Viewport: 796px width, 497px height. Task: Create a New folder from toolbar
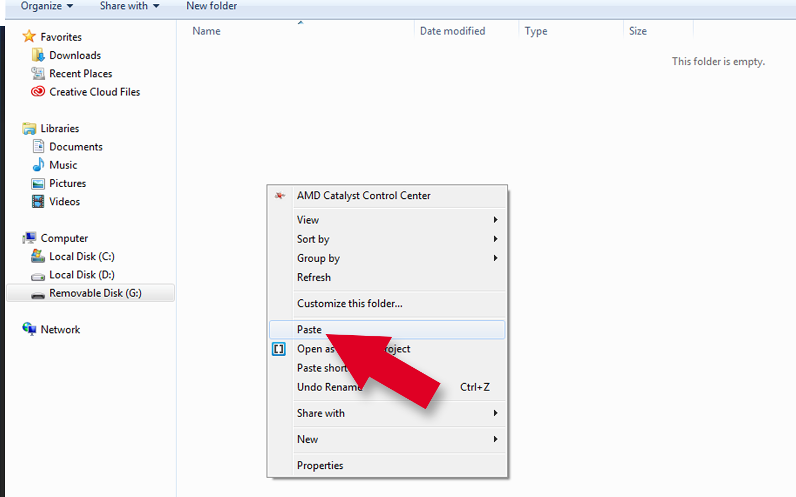click(x=211, y=6)
